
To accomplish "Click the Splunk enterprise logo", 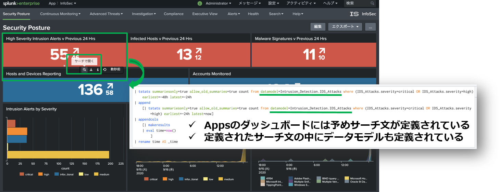I will point(21,3).
